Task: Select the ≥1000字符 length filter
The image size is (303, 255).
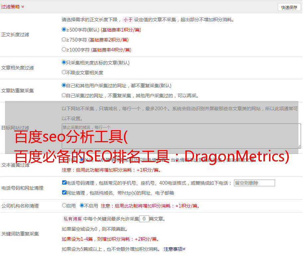Action: coord(64,49)
